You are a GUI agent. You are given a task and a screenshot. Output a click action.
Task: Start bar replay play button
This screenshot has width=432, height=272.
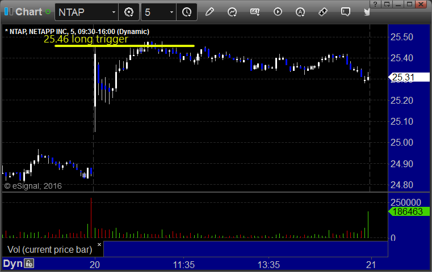point(278,12)
